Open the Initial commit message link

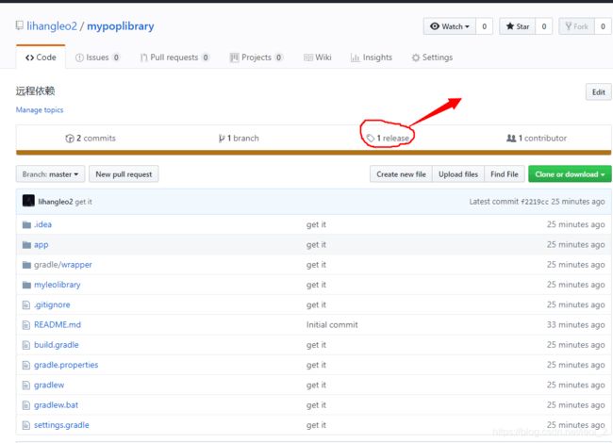[332, 325]
